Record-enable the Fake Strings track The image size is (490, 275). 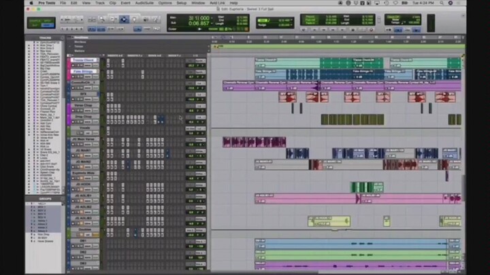[x=73, y=77]
